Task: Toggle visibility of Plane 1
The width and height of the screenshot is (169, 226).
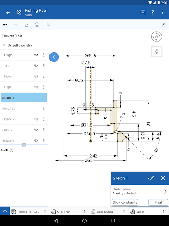Action: (36, 130)
